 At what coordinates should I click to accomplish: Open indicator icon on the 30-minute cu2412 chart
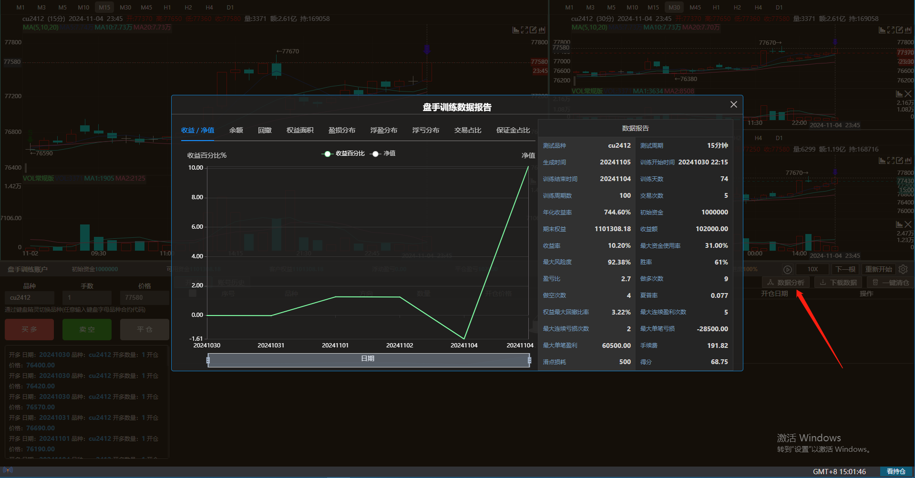pyautogui.click(x=882, y=30)
